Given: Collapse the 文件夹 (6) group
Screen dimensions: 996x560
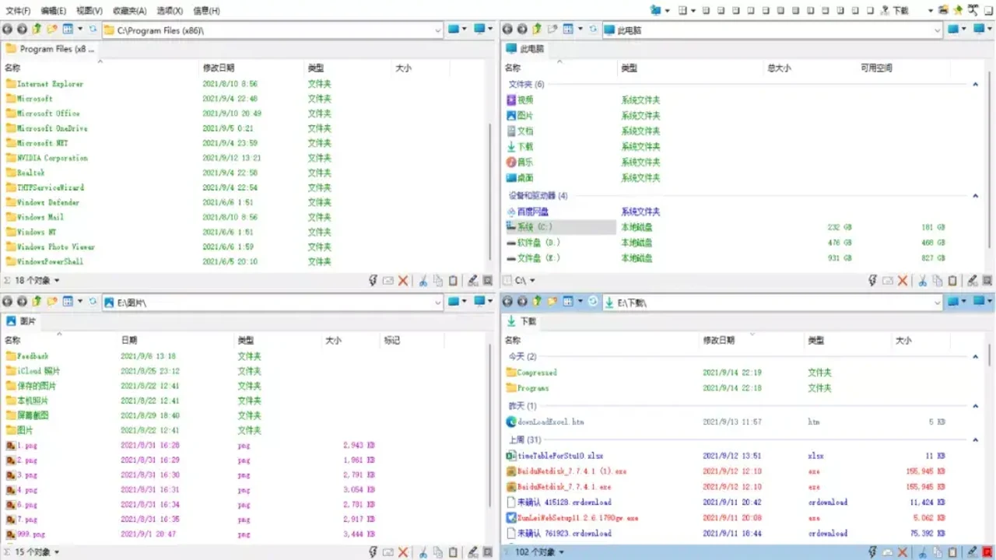Looking at the screenshot, I should point(975,84).
